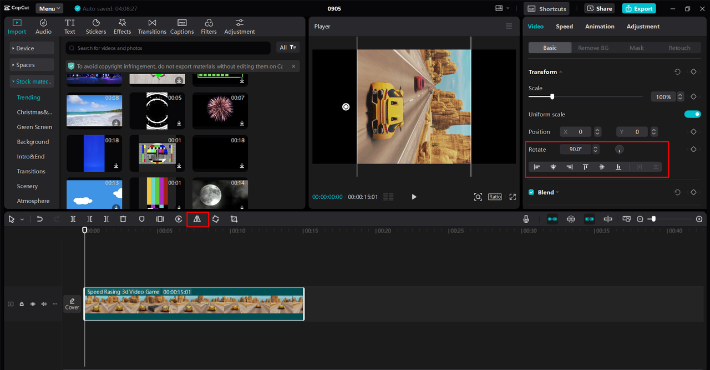Dismiss the copyright infringement notice
The height and width of the screenshot is (370, 710).
tap(293, 66)
